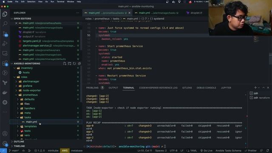The height and width of the screenshot is (153, 272).
Task: Open the Apple menu
Action: tap(3, 2)
